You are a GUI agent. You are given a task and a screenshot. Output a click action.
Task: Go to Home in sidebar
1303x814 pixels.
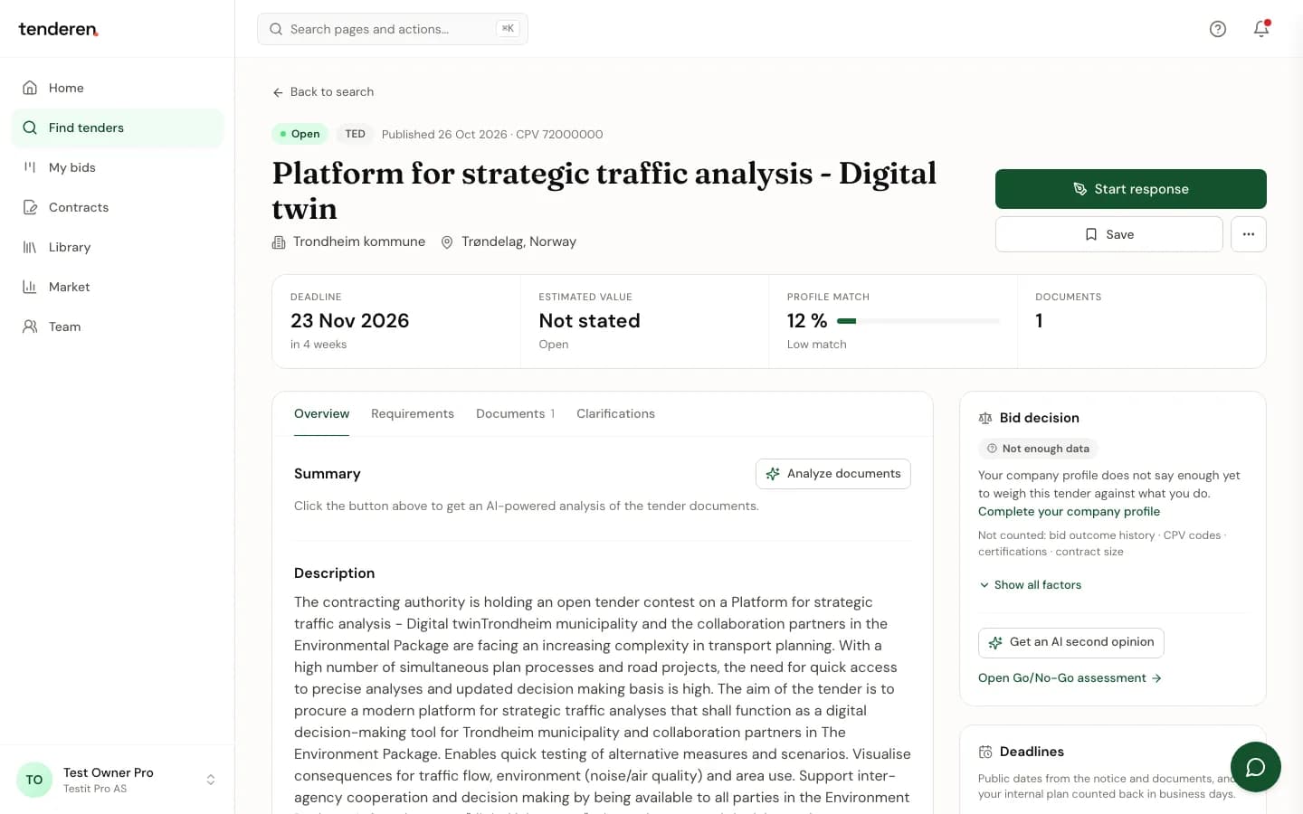(x=118, y=88)
